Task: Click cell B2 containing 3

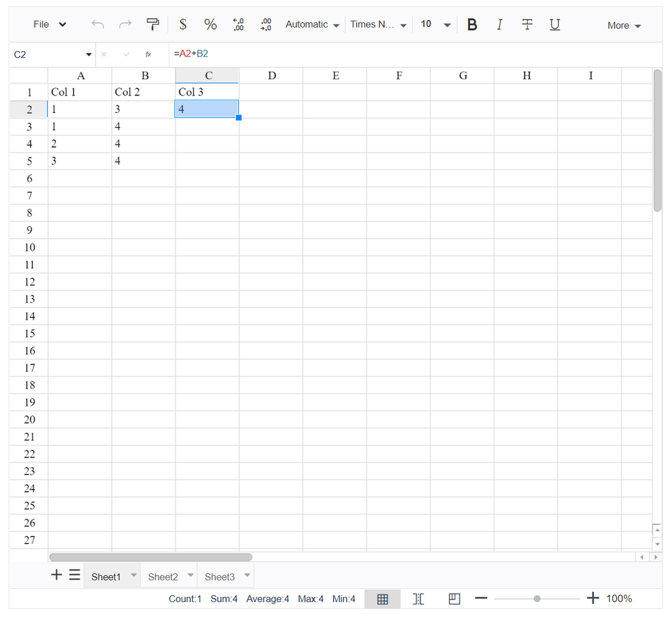Action: [143, 109]
